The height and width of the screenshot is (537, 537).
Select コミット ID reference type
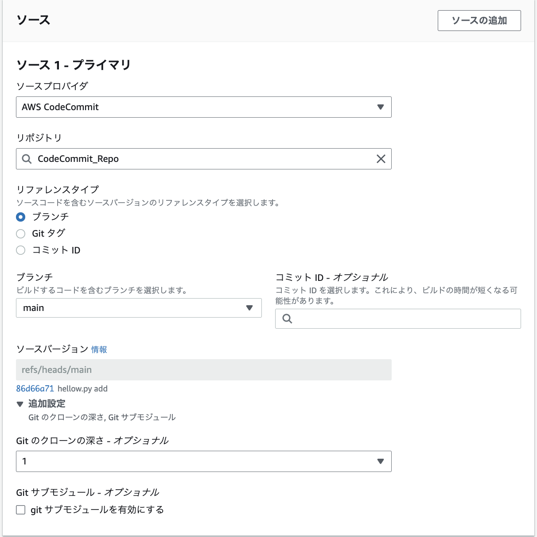click(20, 250)
